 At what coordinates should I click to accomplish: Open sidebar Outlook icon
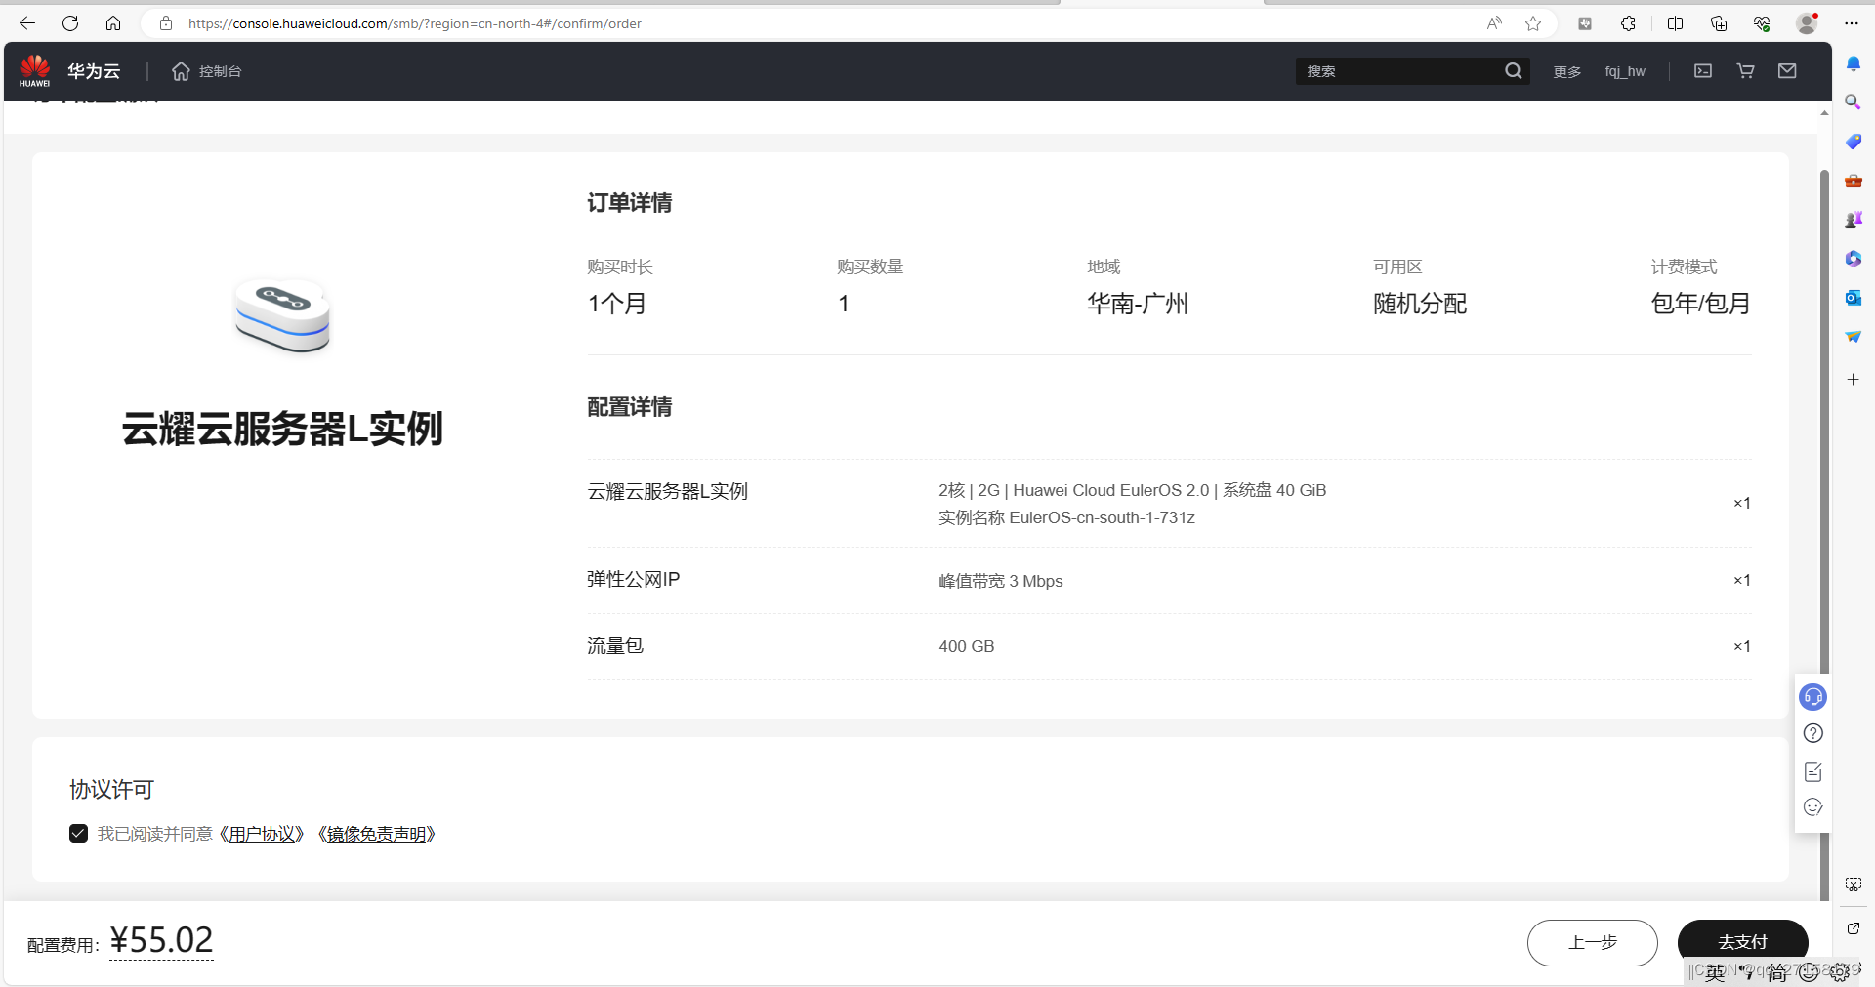[1854, 298]
